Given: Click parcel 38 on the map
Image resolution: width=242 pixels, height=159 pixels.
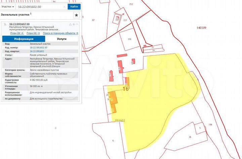Looking at the screenshot, I should [190, 137].
